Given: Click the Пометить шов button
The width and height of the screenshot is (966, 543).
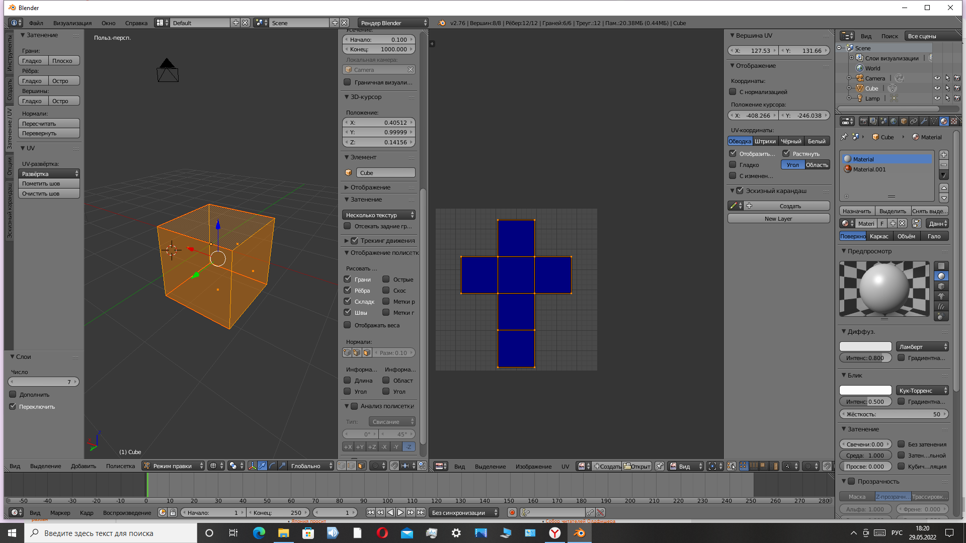Looking at the screenshot, I should pos(49,184).
